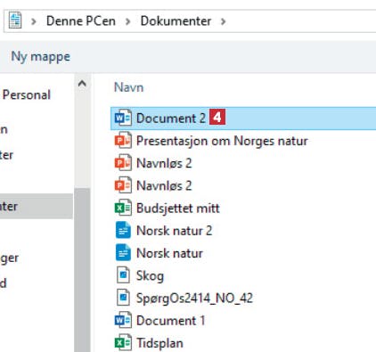Click Ny mappe to create a folder
The height and width of the screenshot is (352, 376).
click(41, 56)
